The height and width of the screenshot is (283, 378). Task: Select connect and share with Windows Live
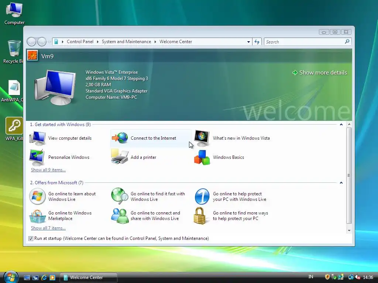click(155, 216)
